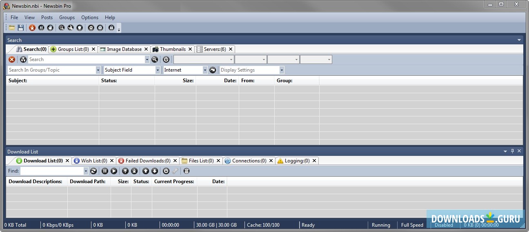
Task: Click the radiation symbol icon beside Search box
Action: point(23,59)
